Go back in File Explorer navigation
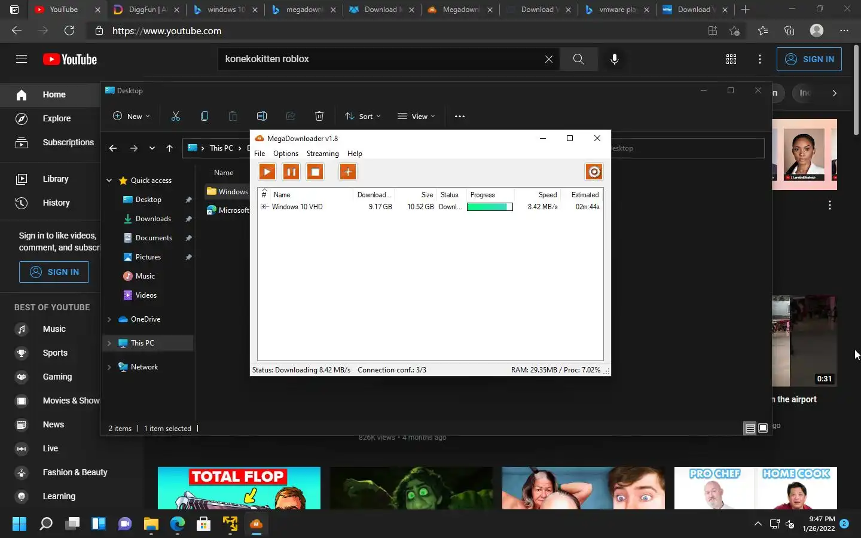Image resolution: width=861 pixels, height=538 pixels. click(x=113, y=148)
